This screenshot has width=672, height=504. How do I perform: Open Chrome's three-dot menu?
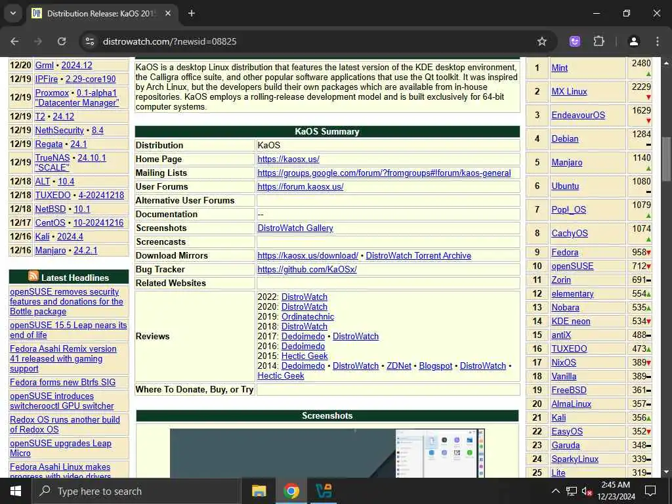click(658, 41)
